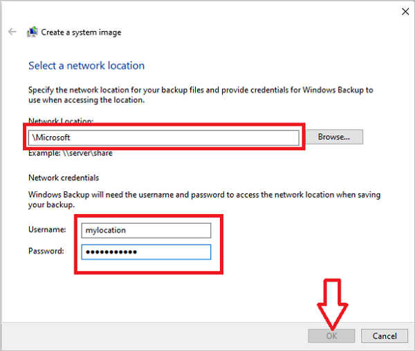Click the Create a system image wizard icon
Screen dimensions: 415x351
(x=32, y=32)
